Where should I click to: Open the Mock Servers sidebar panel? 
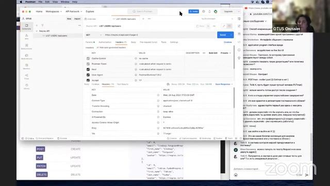[x=26, y=56]
